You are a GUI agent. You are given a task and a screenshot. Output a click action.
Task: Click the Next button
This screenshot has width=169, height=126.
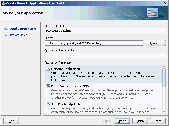(122, 121)
